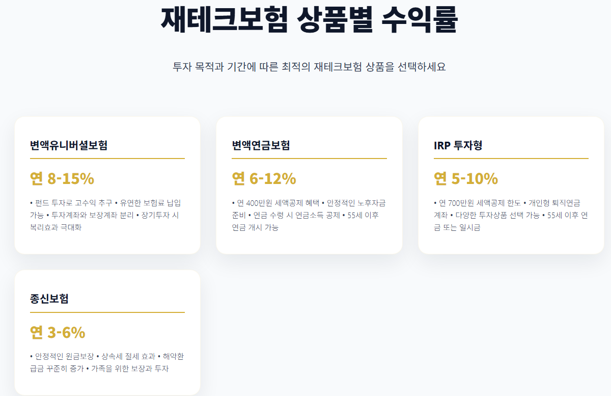Click the 연 6-12% return rate
Screen dimensions: 611x396
coord(264,179)
